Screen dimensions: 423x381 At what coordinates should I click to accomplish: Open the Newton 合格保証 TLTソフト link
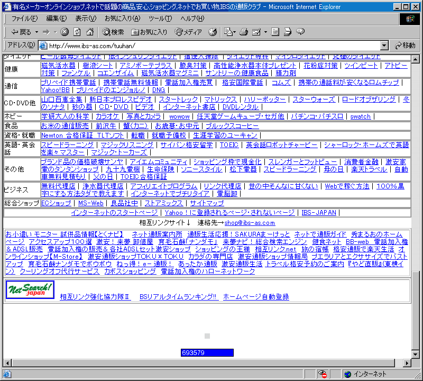[82, 135]
